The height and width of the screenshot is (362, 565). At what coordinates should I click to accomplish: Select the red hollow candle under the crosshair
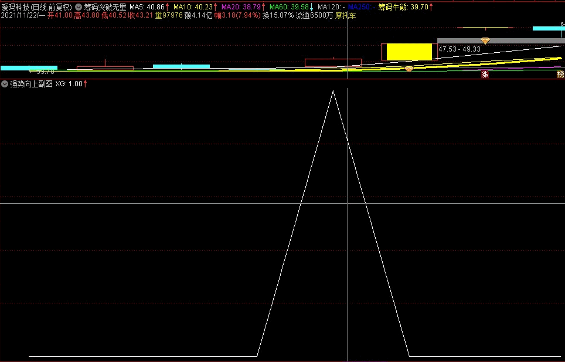tap(333, 63)
